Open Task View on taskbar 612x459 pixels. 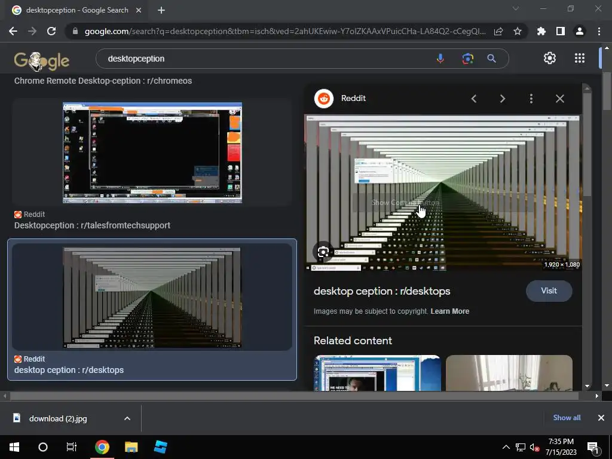[72, 447]
